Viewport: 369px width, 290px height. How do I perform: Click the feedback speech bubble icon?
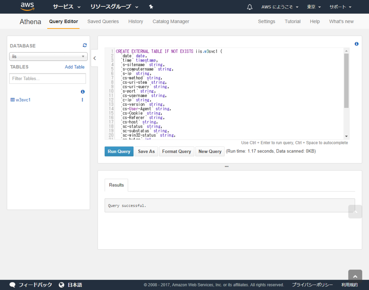pos(13,285)
